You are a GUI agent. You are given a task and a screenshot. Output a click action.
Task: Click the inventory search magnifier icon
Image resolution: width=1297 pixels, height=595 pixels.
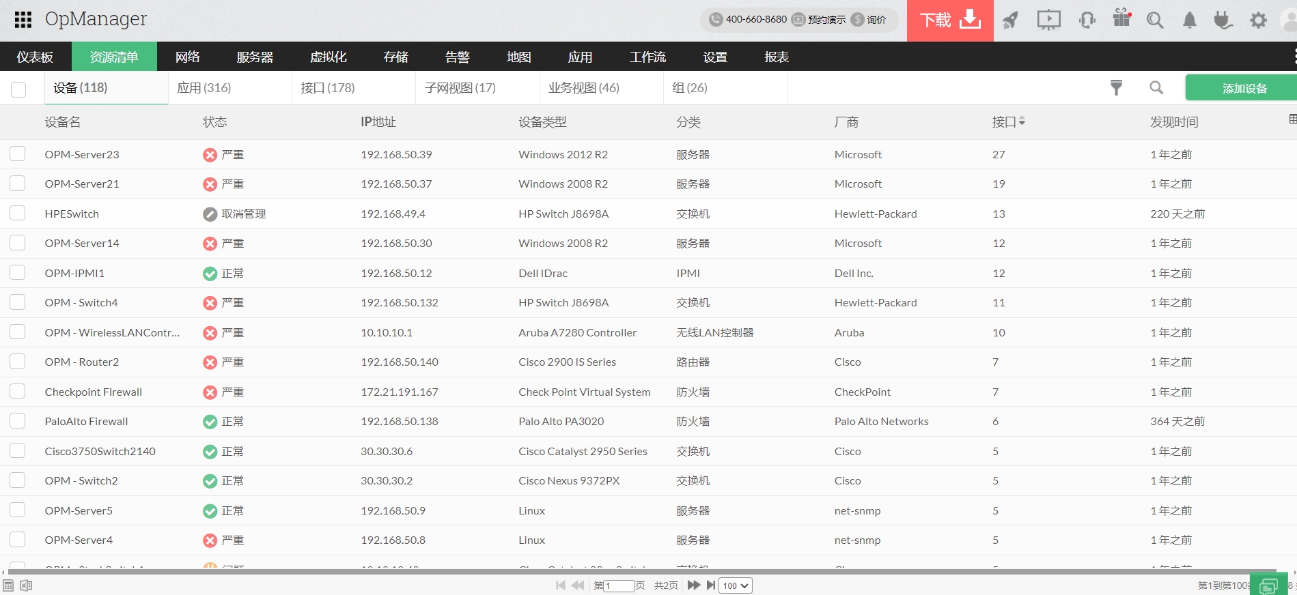click(x=1156, y=87)
